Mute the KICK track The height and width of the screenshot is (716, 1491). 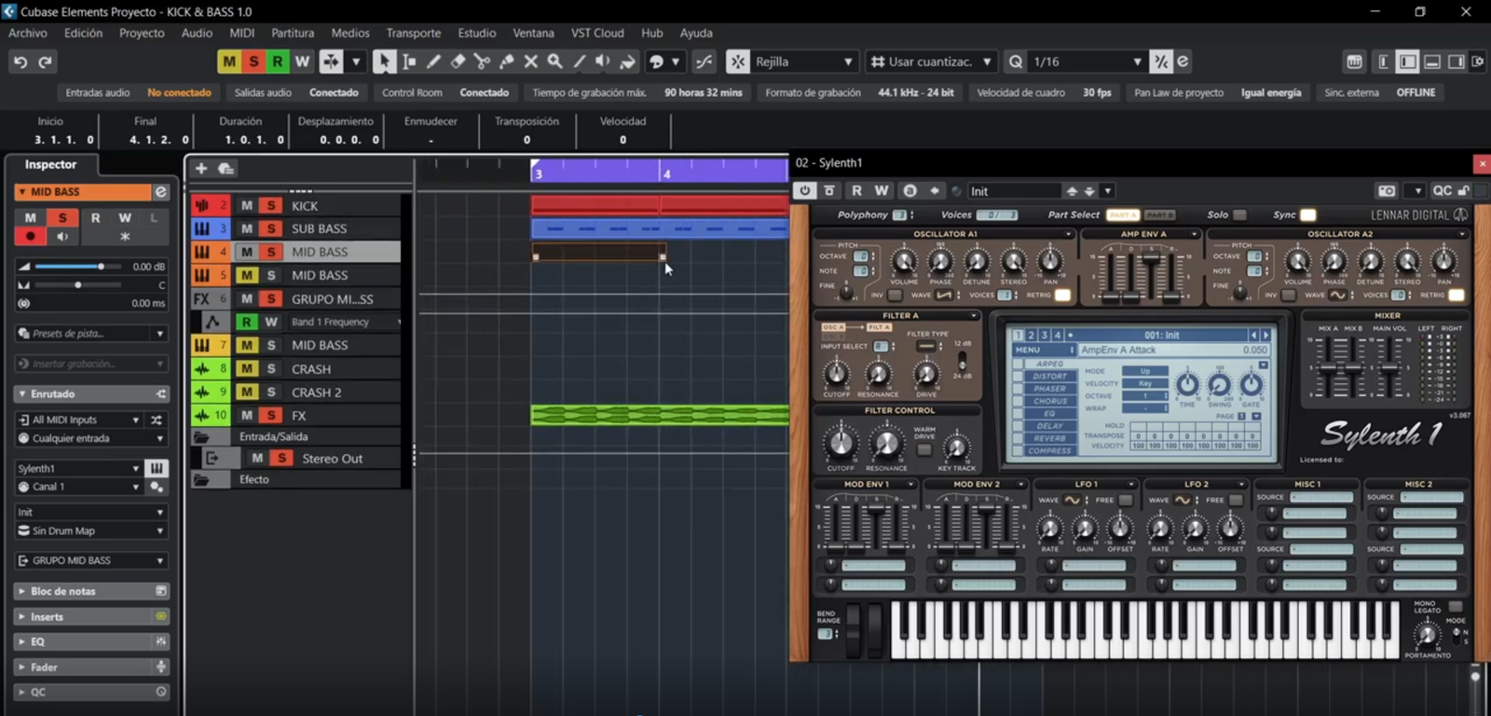(x=247, y=206)
